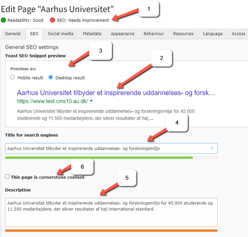Switch to the SEO tab
This screenshot has width=248, height=237.
point(34,34)
